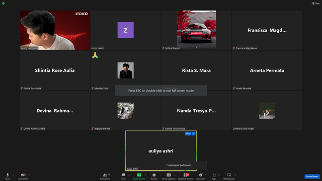Viewport: 322px width, 181px height.
Task: Click the 'Dawnaya Alicia Angel' name label
Action: click(243, 129)
